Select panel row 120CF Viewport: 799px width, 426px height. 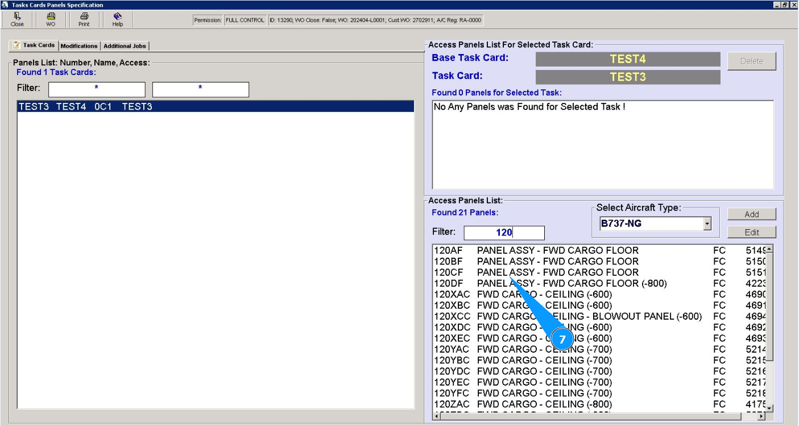599,272
